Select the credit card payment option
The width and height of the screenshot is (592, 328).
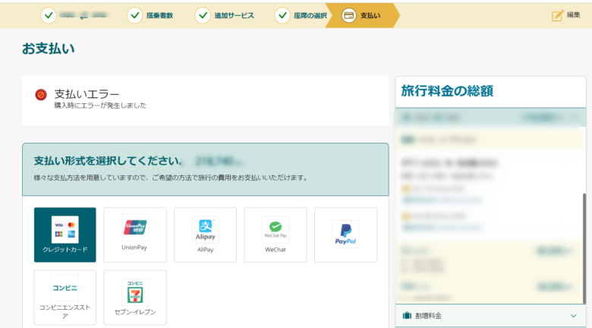[x=65, y=235]
